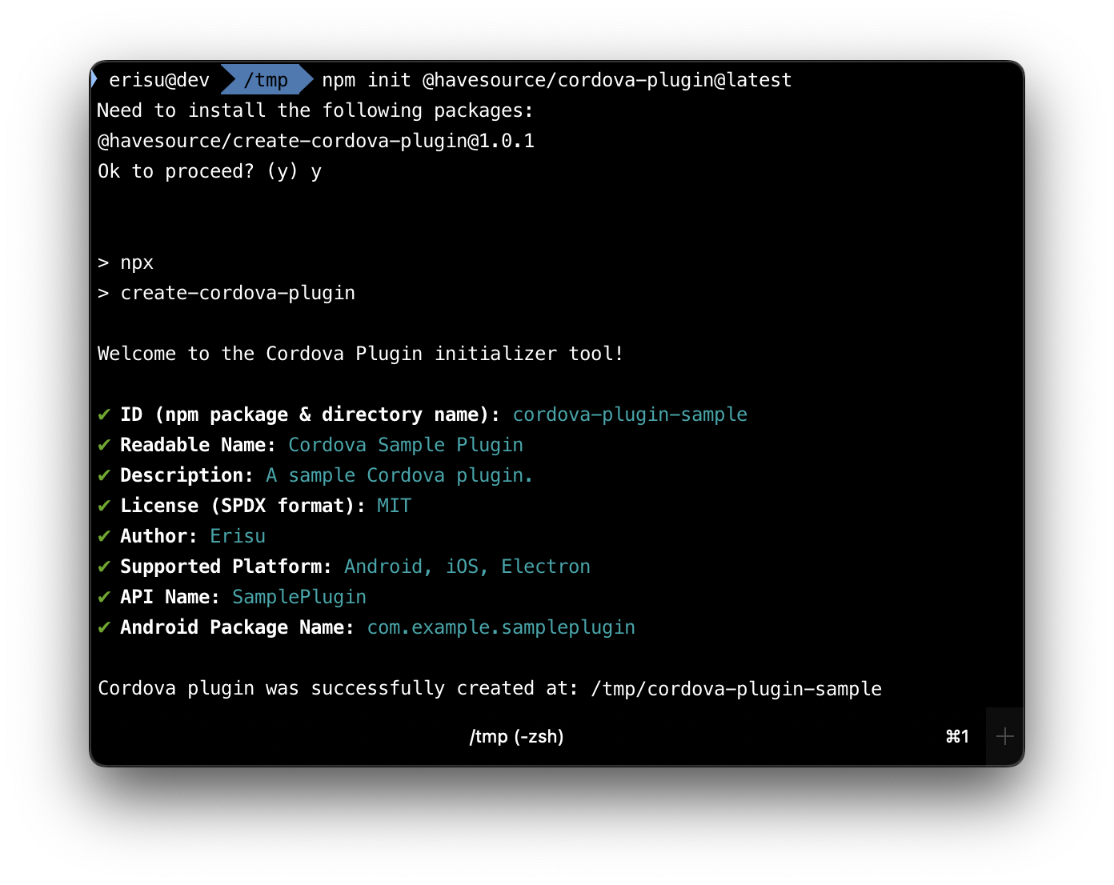Click the 'Cordova plugin was successfully created at:' text
Screen dimensions: 1114x885
click(338, 688)
